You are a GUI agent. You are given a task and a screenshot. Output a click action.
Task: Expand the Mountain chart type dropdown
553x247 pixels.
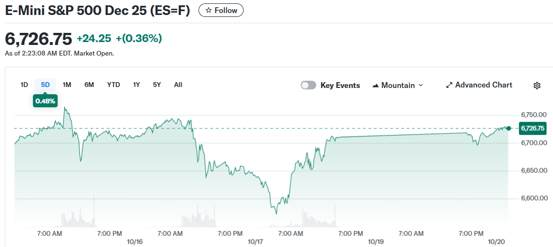(x=398, y=85)
